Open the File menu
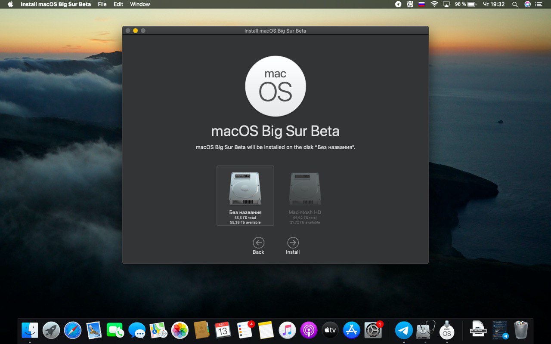This screenshot has height=344, width=551. [102, 4]
